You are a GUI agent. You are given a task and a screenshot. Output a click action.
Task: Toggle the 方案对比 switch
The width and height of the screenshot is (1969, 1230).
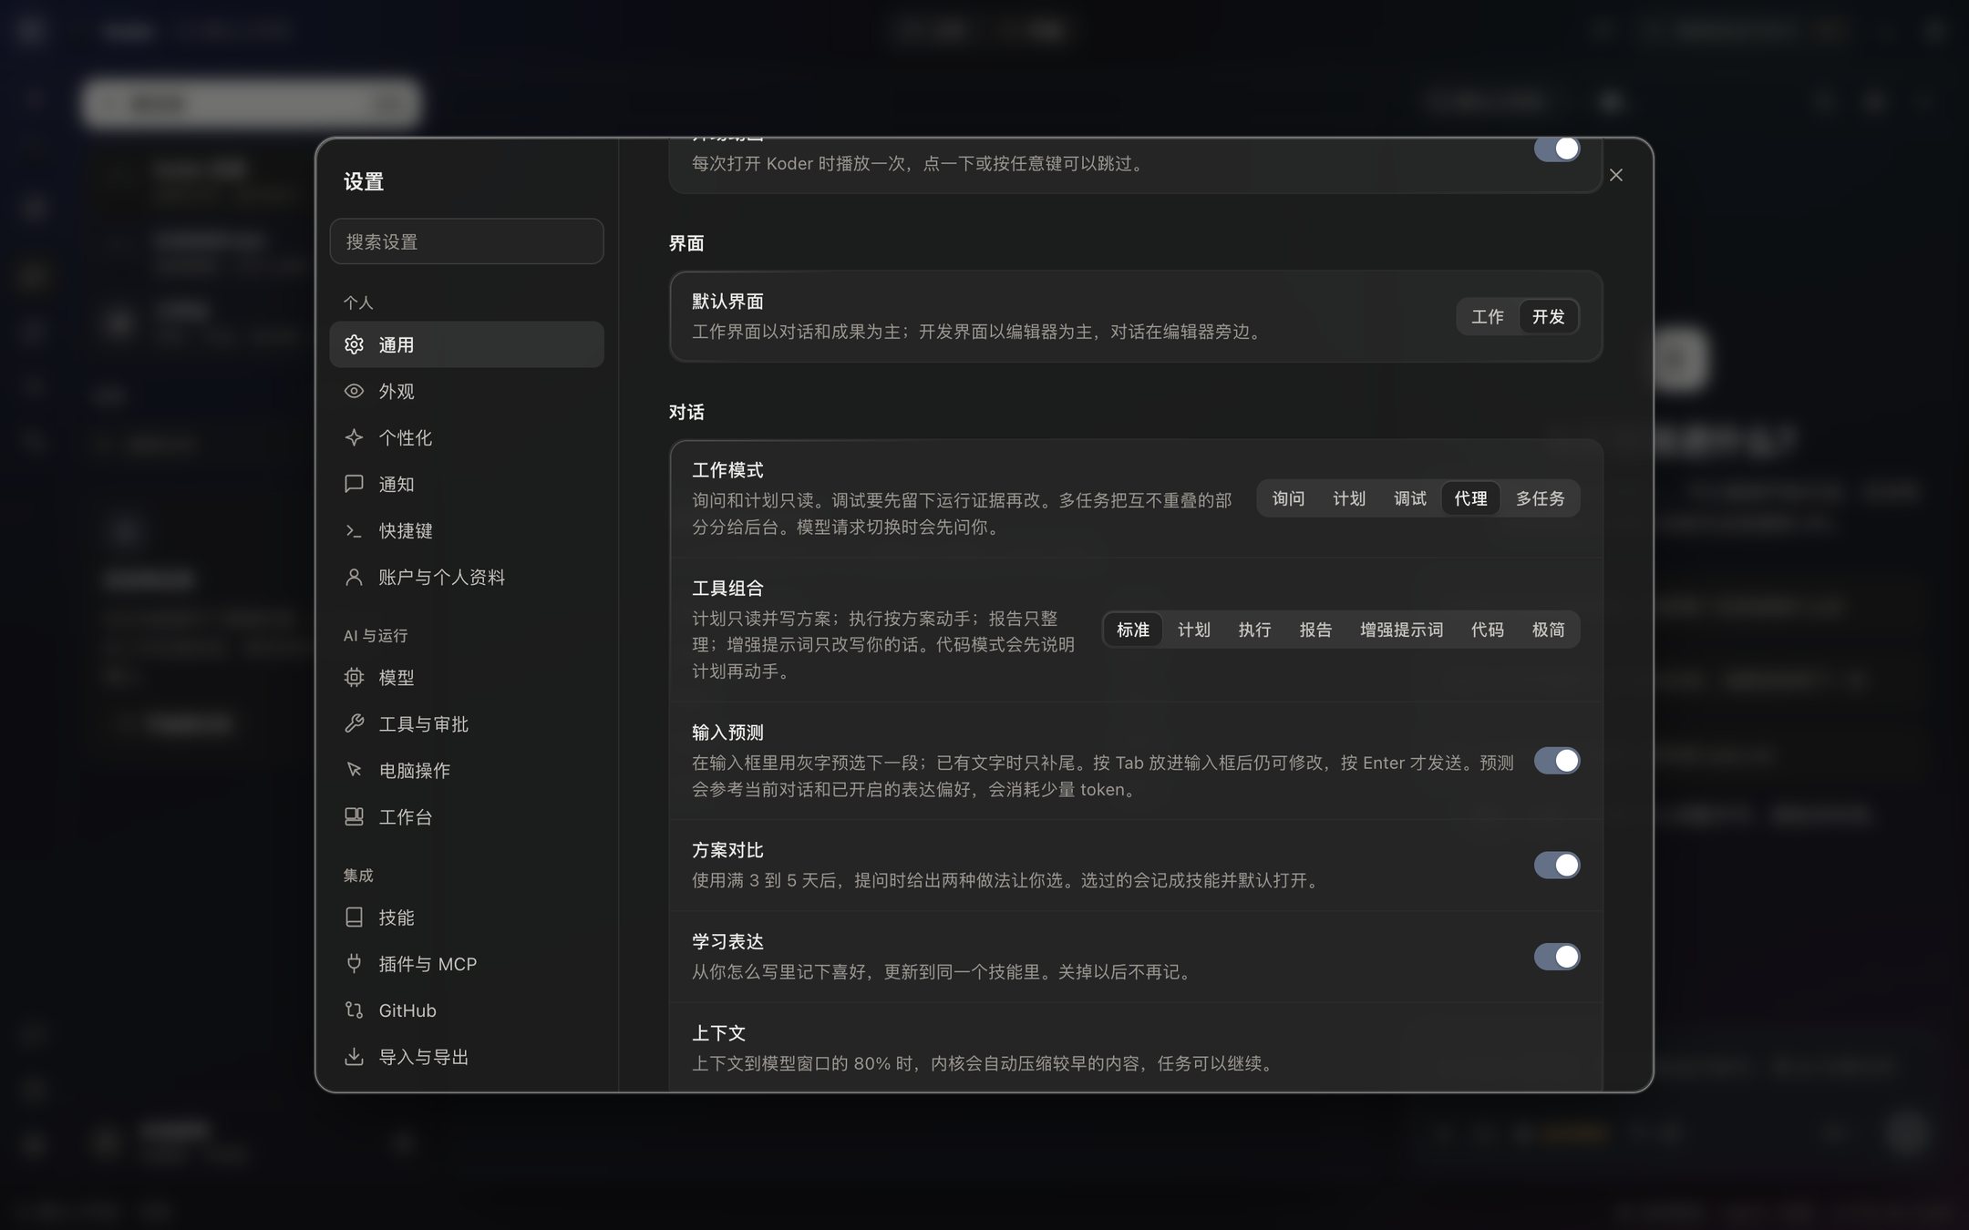coord(1556,865)
